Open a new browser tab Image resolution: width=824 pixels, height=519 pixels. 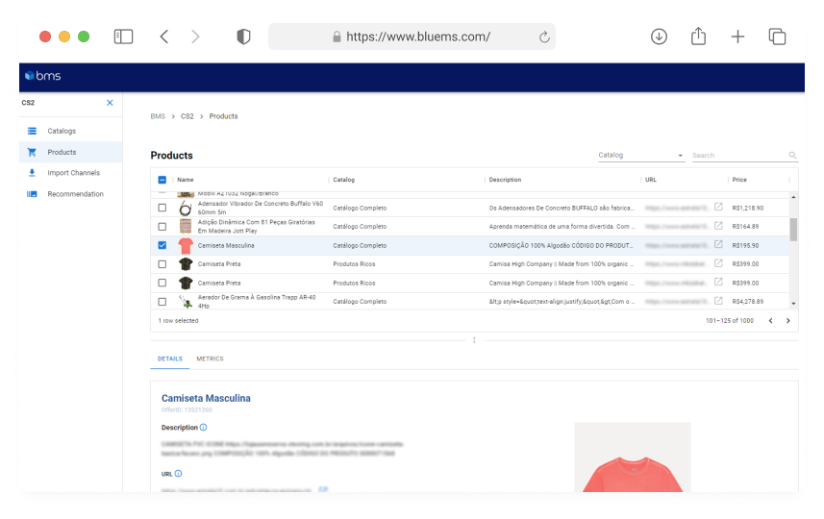click(x=737, y=37)
